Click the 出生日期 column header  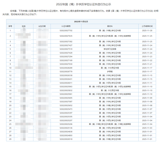pos(42,26)
